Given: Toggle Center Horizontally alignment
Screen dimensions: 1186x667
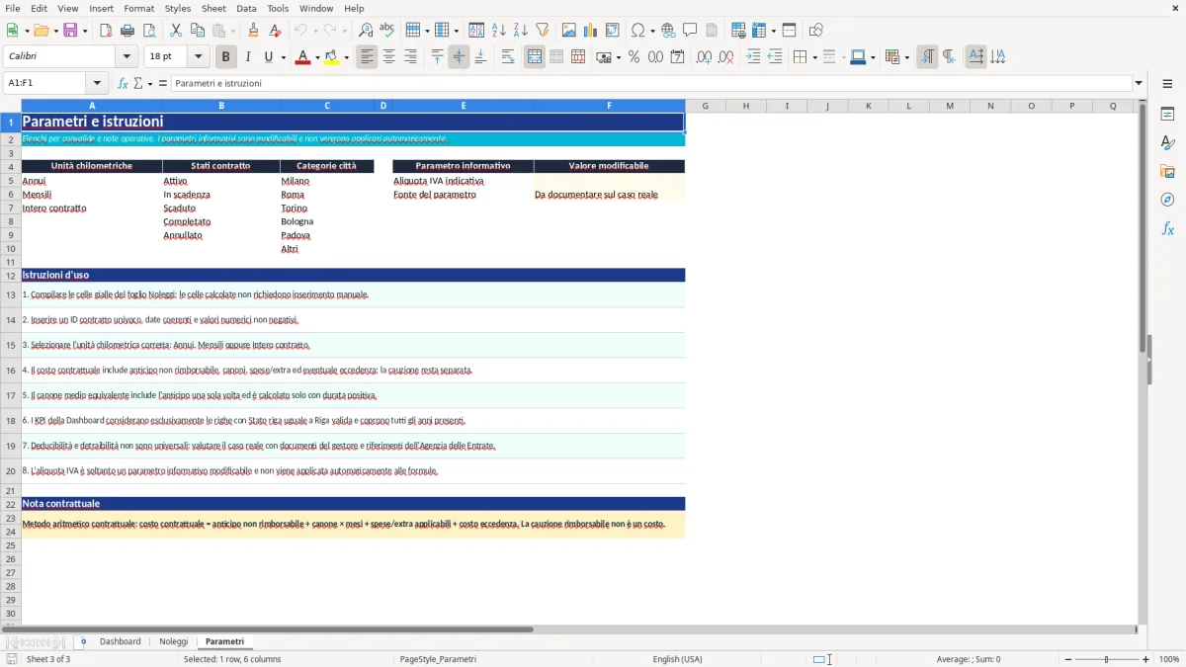Looking at the screenshot, I should click(389, 57).
